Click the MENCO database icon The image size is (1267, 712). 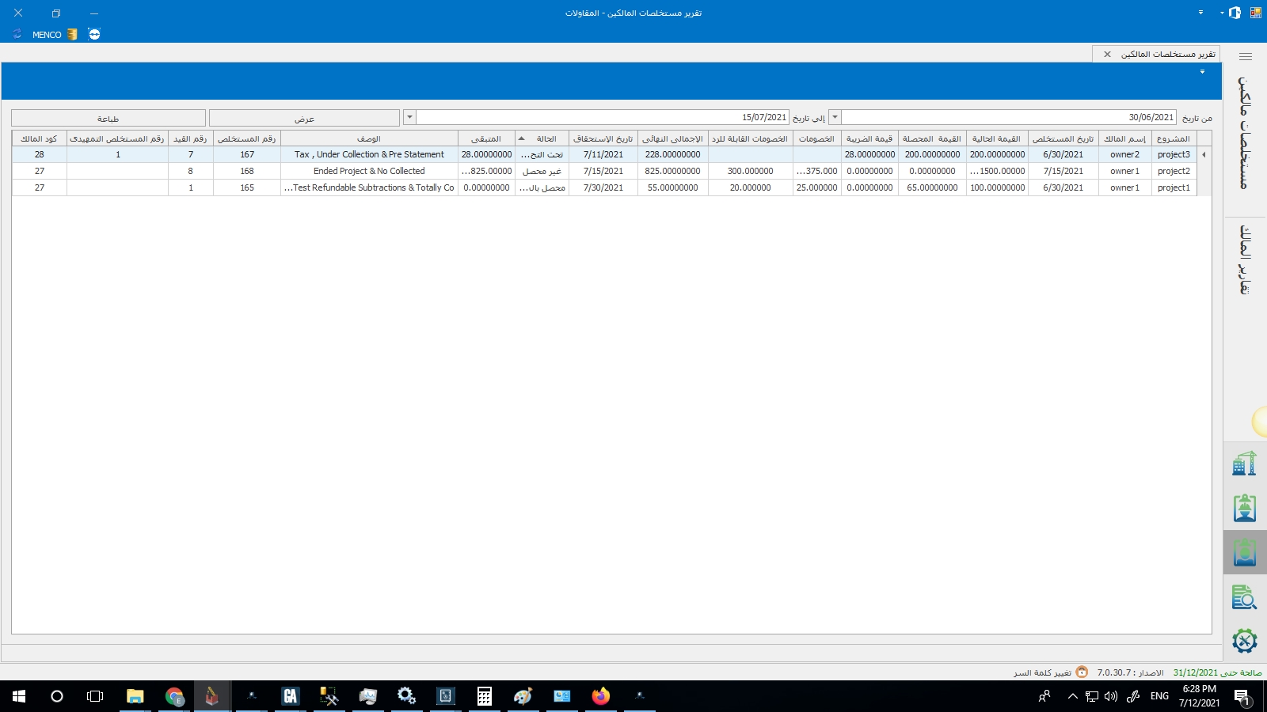[x=73, y=34]
